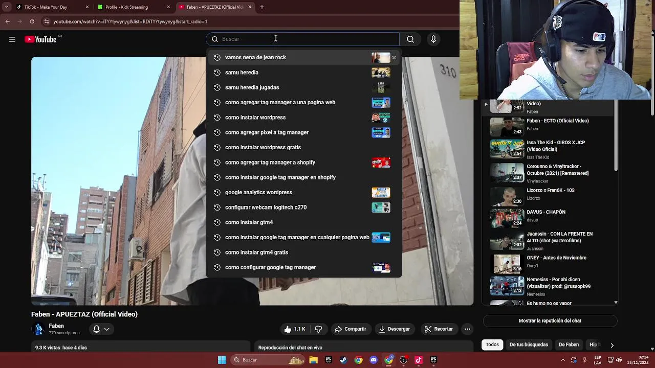Click the Windows taskbar Buscar search box
This screenshot has width=655, height=368.
268,360
